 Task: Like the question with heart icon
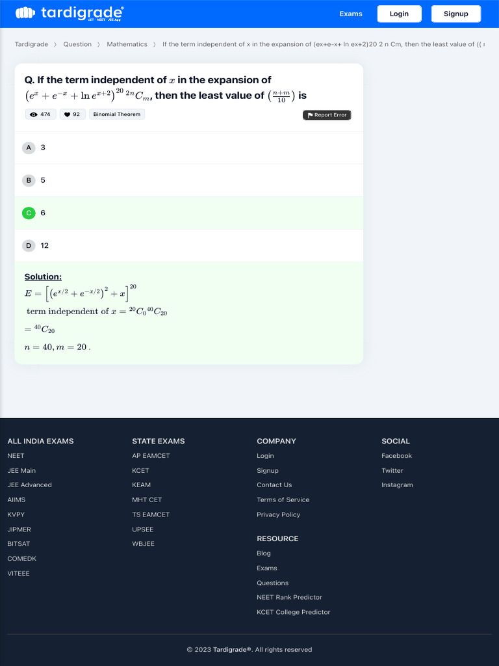click(67, 114)
